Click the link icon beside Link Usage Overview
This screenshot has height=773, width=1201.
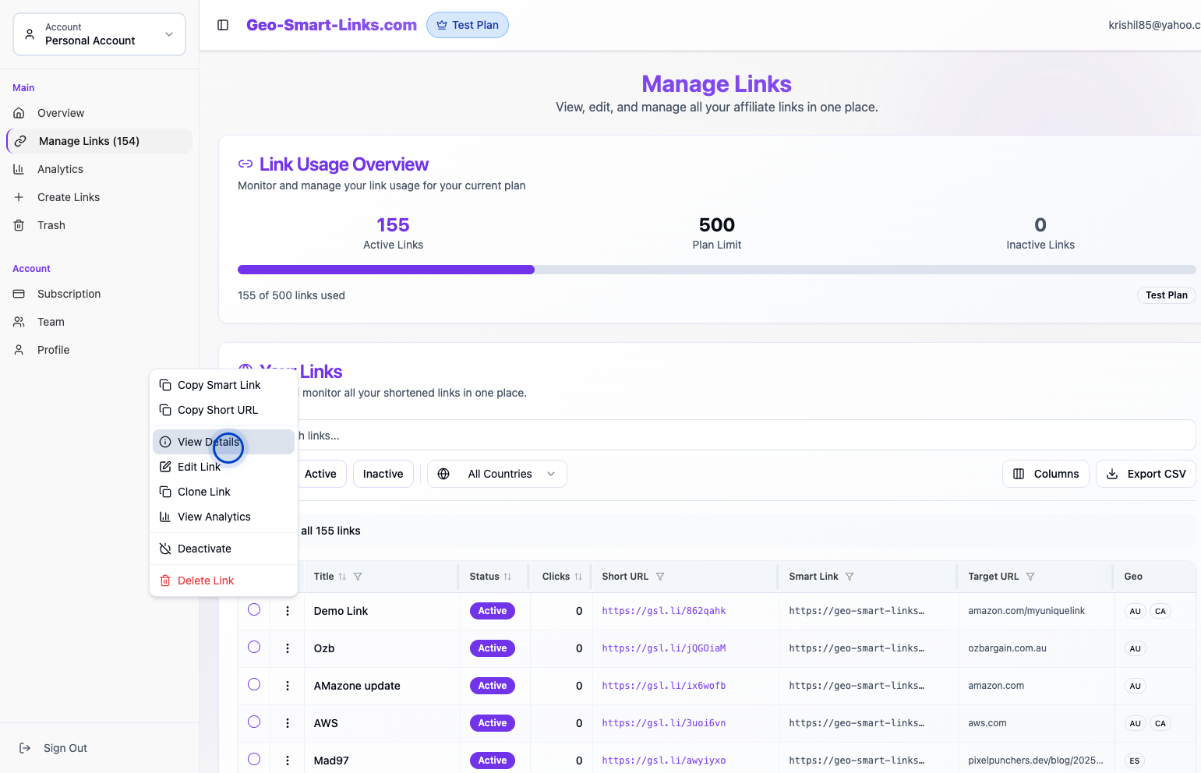[x=245, y=164]
